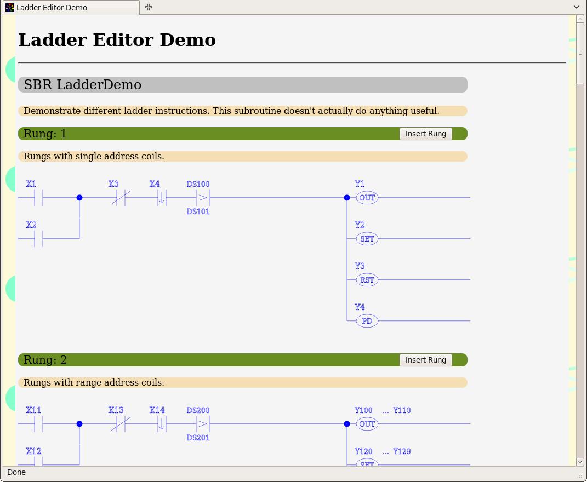
Task: Click the Rung 1 comment text field
Action: click(242, 157)
